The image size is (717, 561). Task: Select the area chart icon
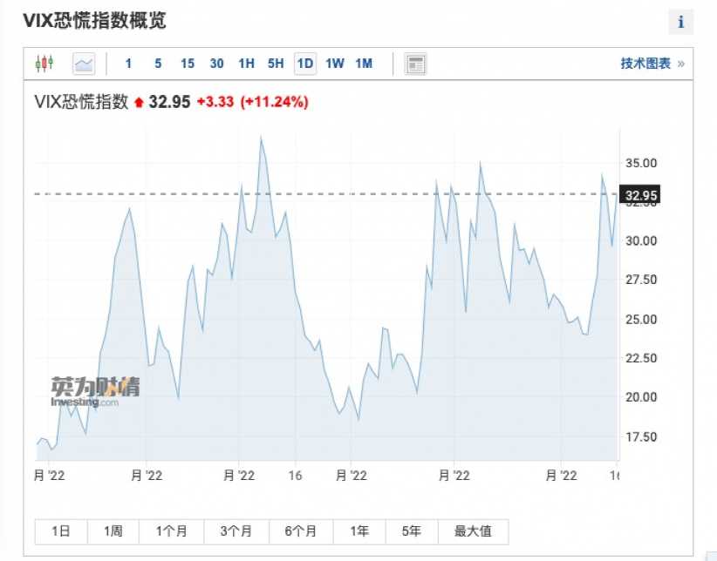coord(84,64)
